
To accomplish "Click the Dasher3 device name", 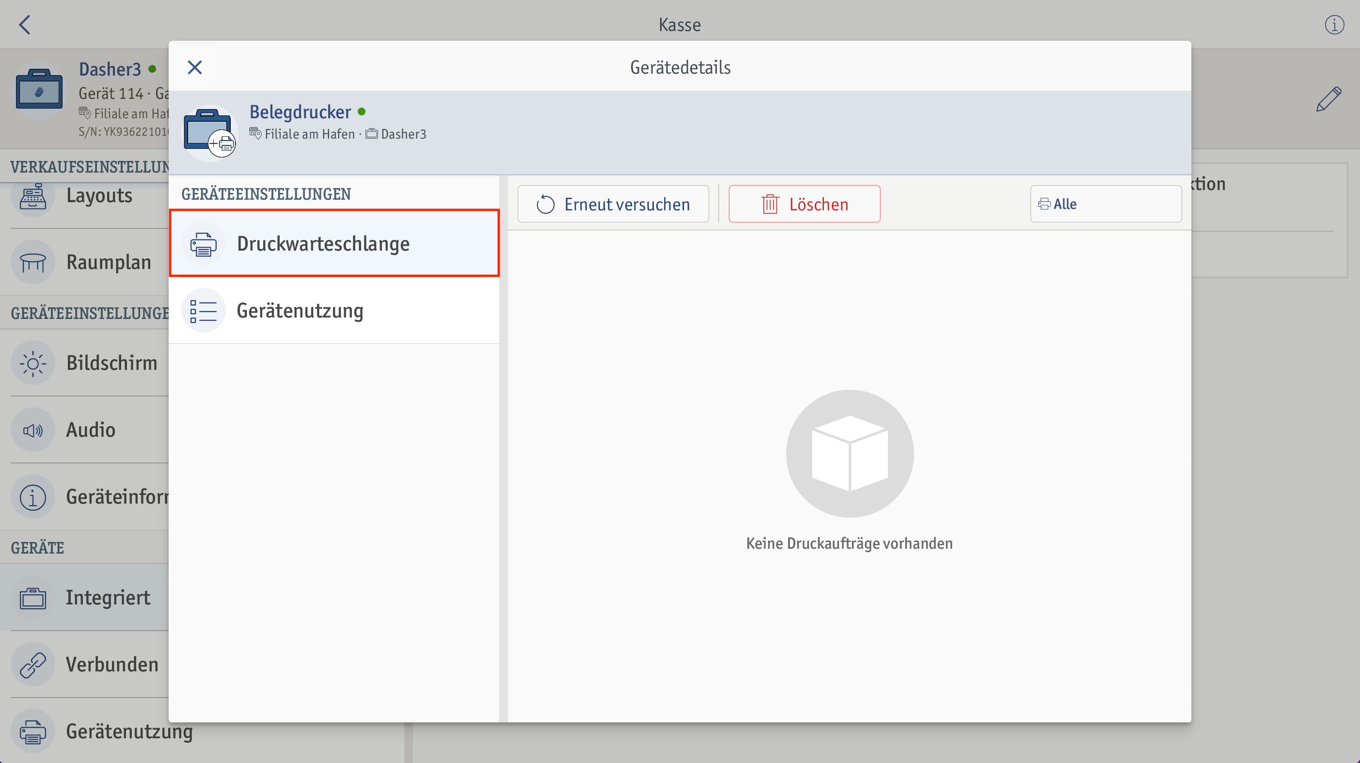I will click(110, 69).
